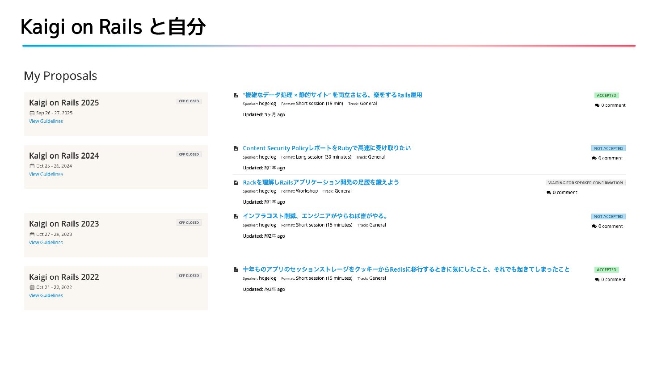Click comment bubble icon for 十年もののアプリ proposal
Image resolution: width=657 pixels, height=370 pixels.
(597, 280)
